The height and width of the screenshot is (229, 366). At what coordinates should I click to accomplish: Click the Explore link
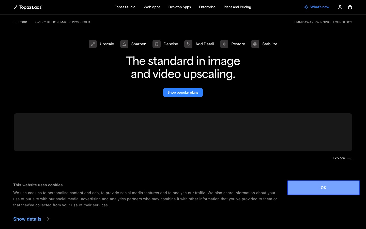(x=339, y=158)
